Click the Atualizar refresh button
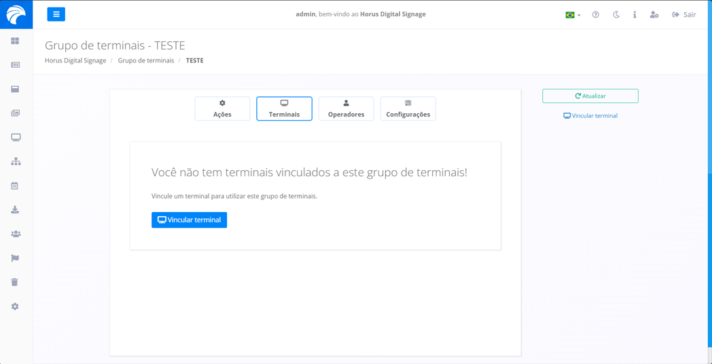The height and width of the screenshot is (364, 712). [x=590, y=96]
